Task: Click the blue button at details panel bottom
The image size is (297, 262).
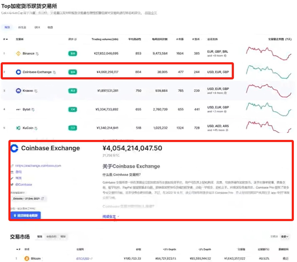Action: point(26,215)
